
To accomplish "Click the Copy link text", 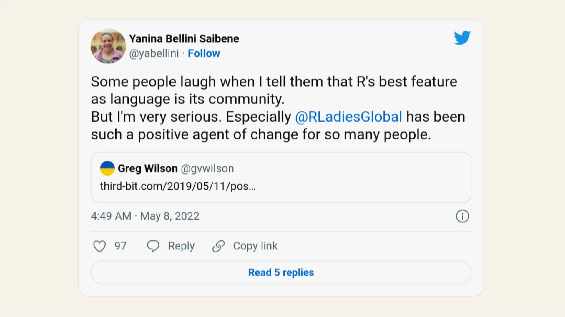I will coord(255,246).
